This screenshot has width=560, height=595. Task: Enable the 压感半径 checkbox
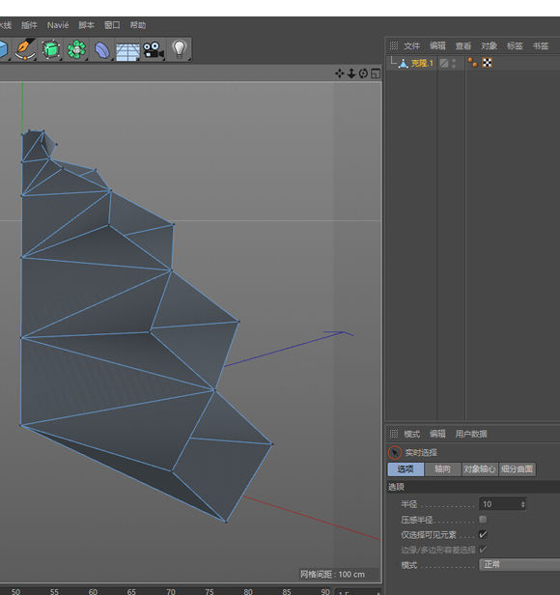tap(483, 519)
